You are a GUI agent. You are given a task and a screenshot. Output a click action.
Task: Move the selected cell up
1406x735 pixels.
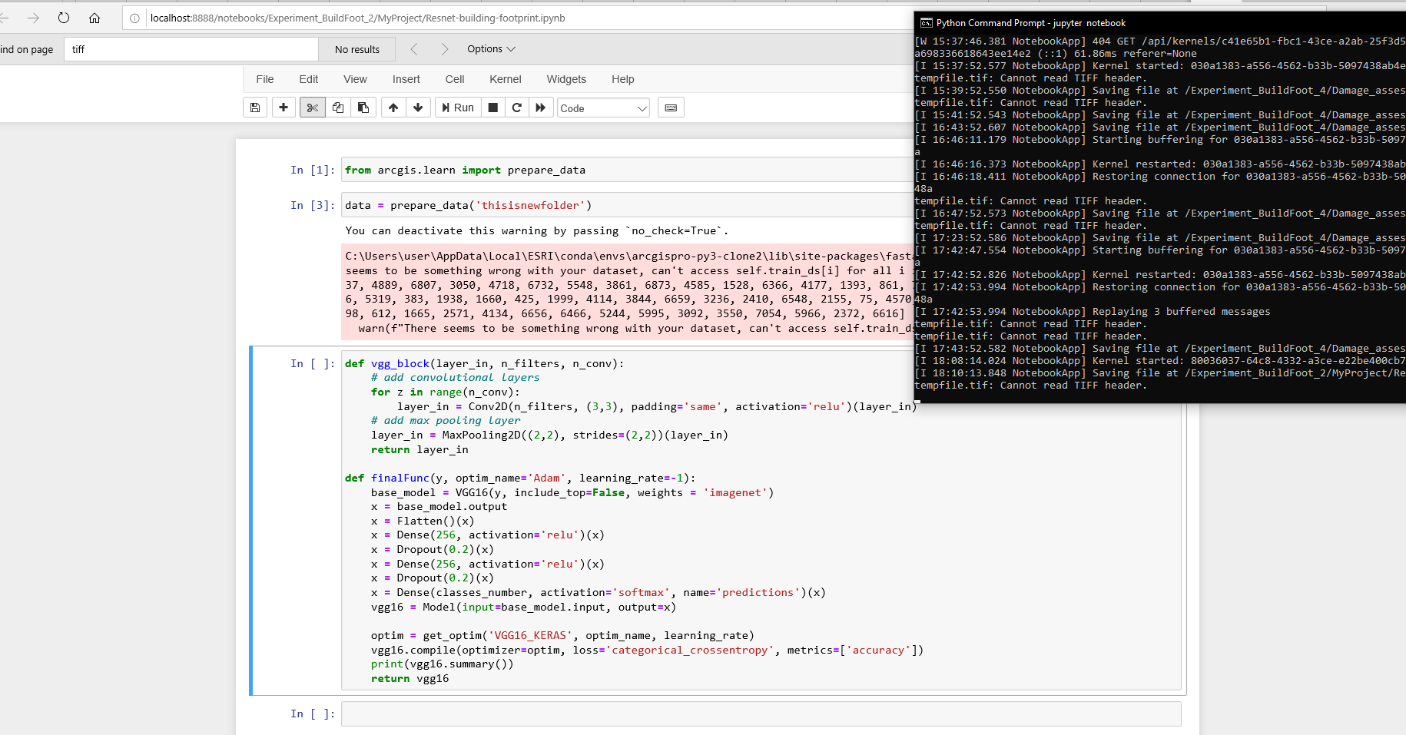393,108
